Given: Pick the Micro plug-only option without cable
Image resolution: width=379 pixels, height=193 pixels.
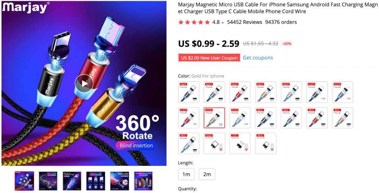Looking at the screenshot, I should (266, 143).
